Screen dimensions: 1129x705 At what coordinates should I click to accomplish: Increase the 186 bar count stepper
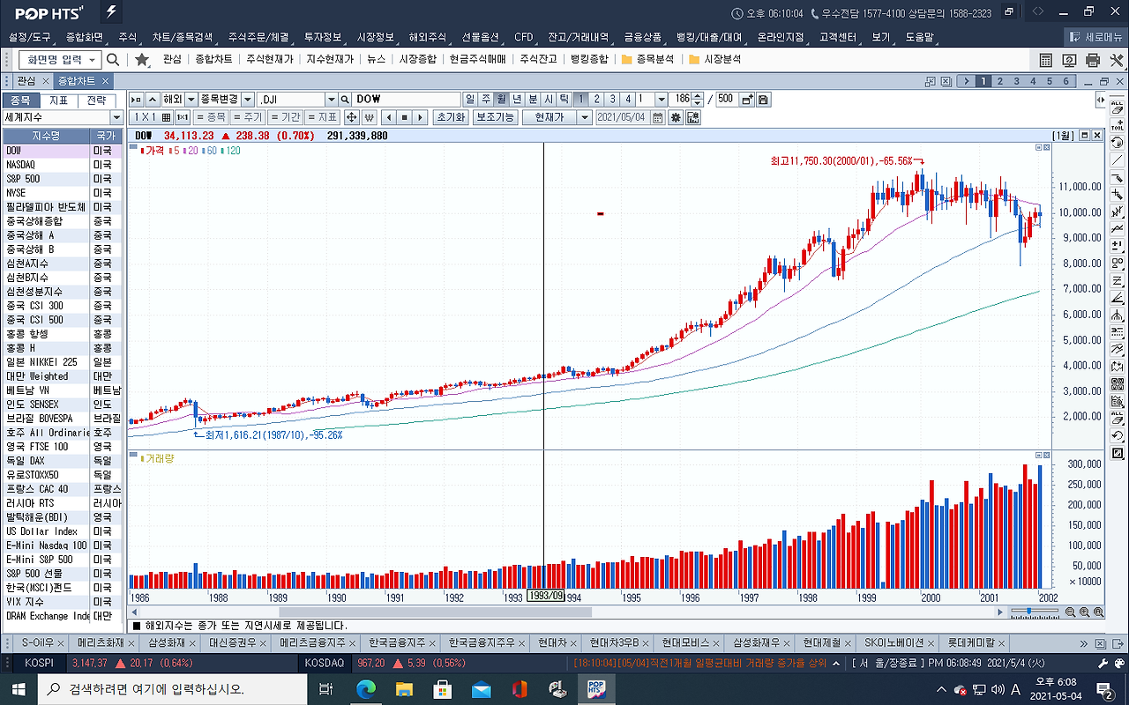coord(698,96)
